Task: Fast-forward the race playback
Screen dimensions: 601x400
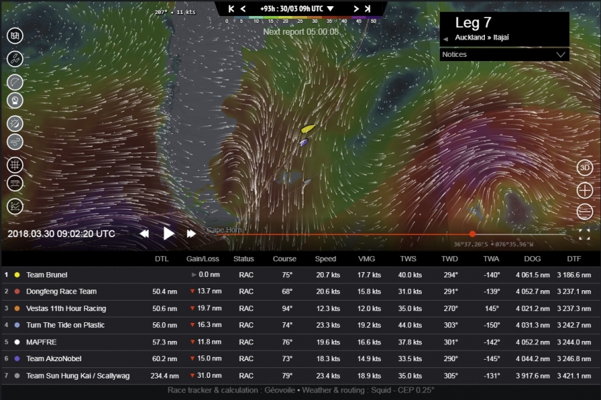Action: click(x=191, y=234)
